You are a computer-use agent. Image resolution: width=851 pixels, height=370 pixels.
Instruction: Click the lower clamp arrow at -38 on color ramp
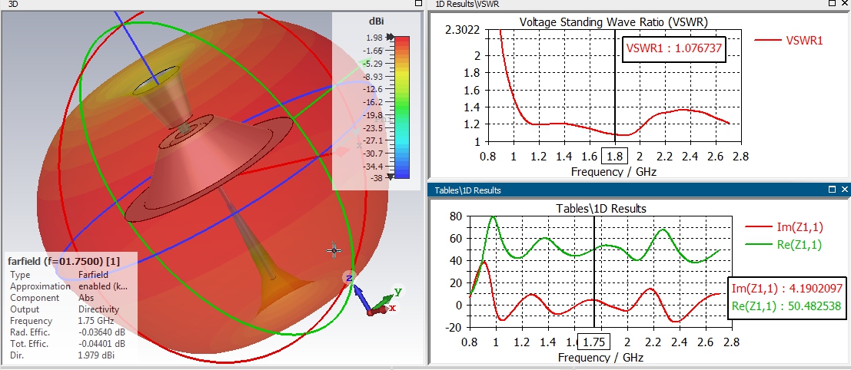(x=390, y=177)
